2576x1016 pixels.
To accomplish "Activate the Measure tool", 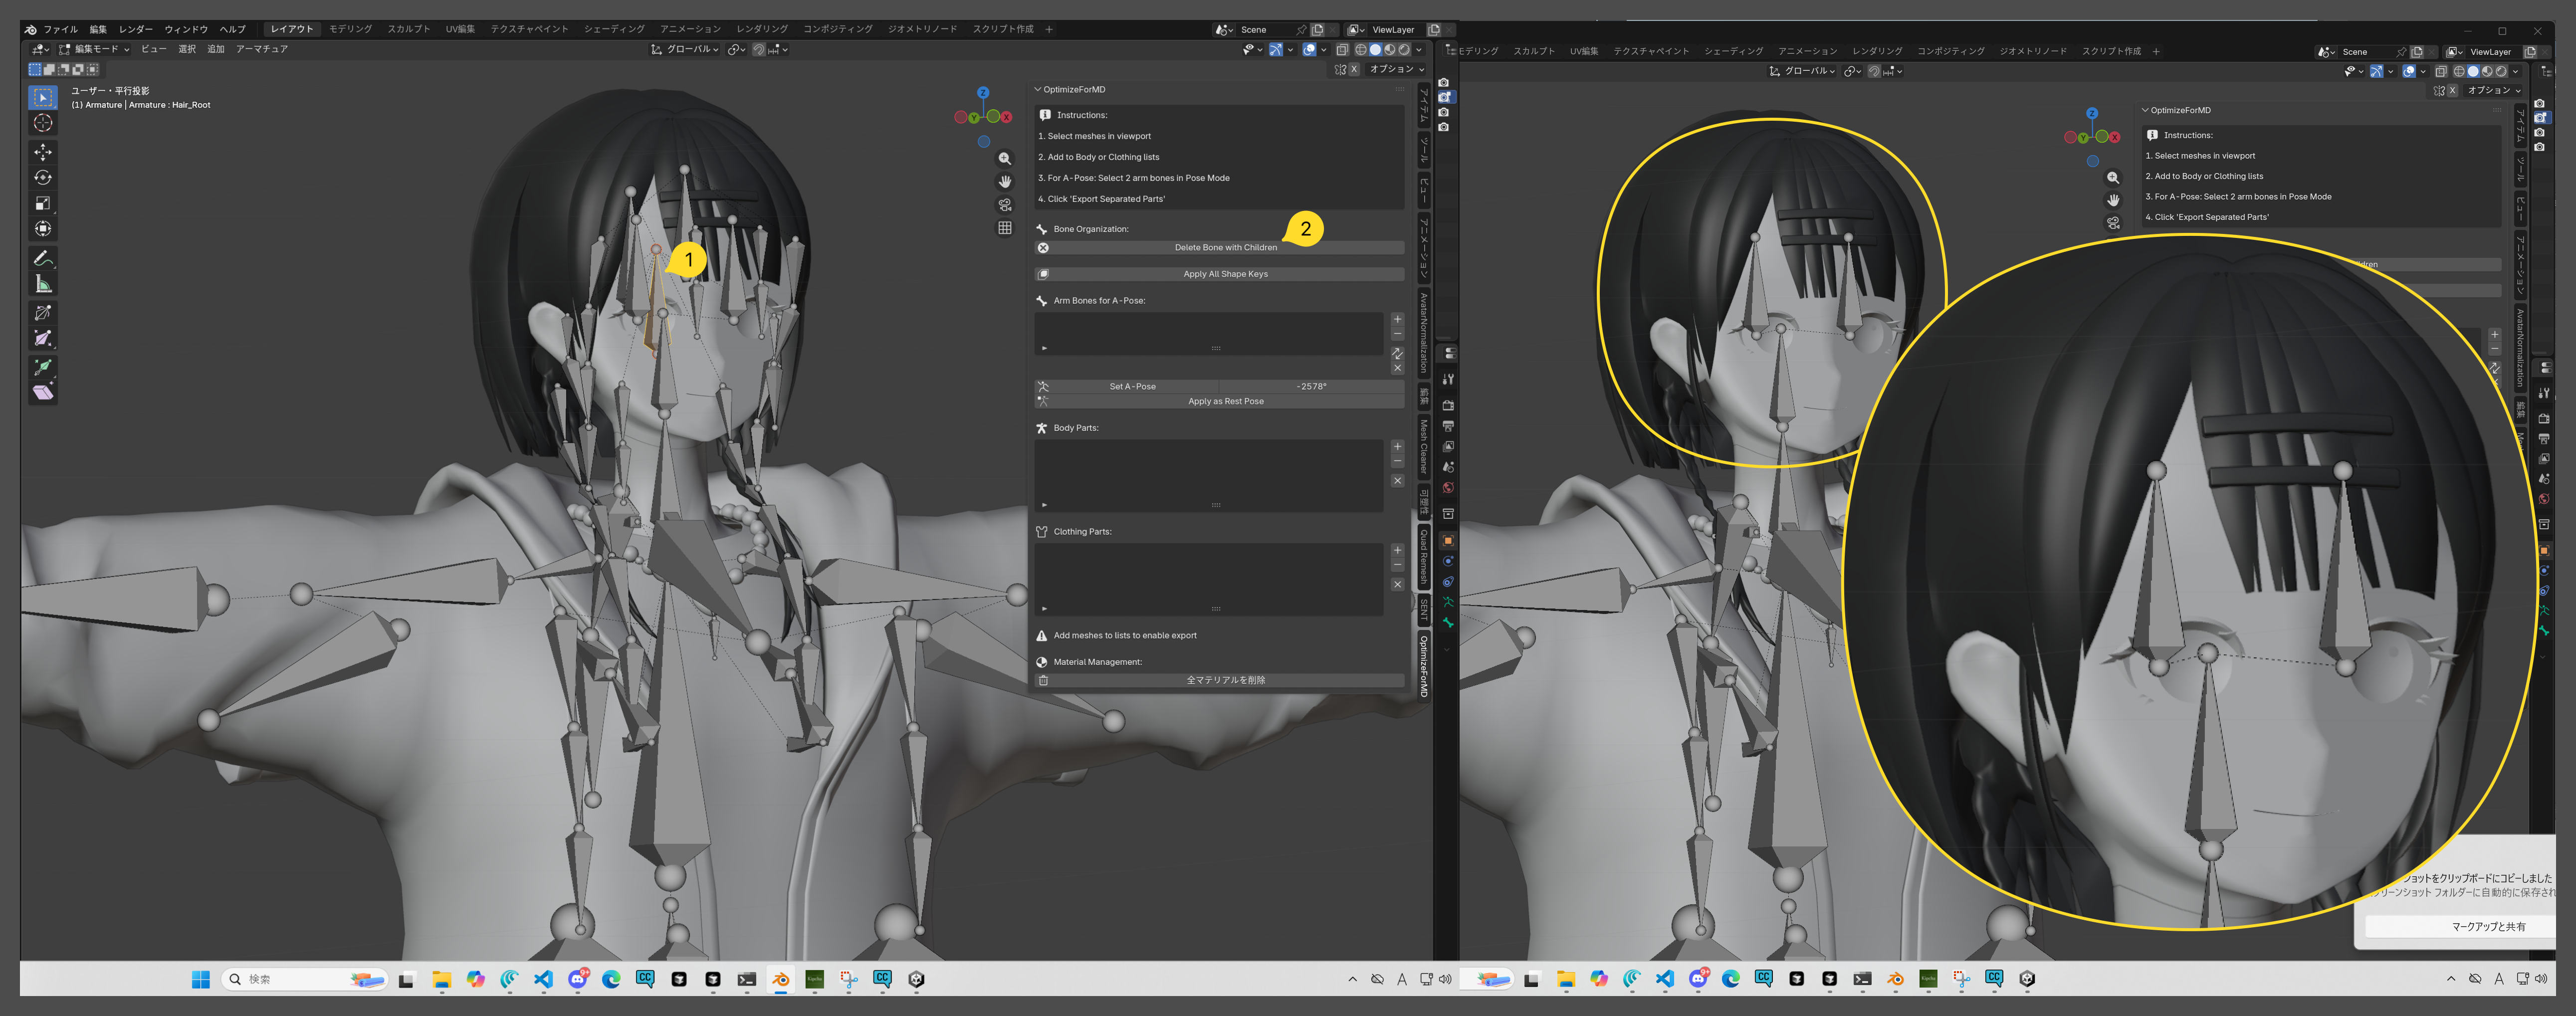I will pos(43,284).
